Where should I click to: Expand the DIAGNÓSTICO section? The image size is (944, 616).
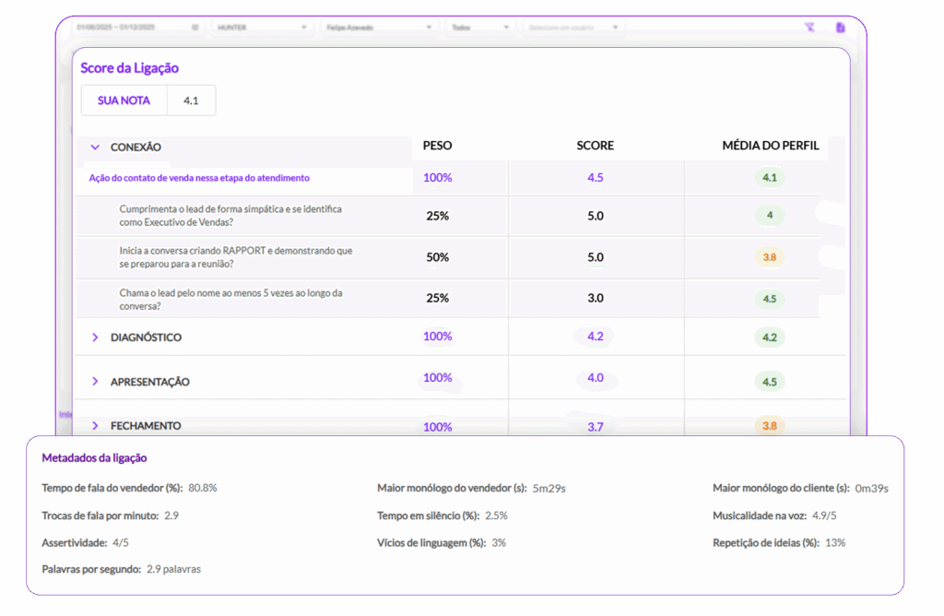point(95,338)
